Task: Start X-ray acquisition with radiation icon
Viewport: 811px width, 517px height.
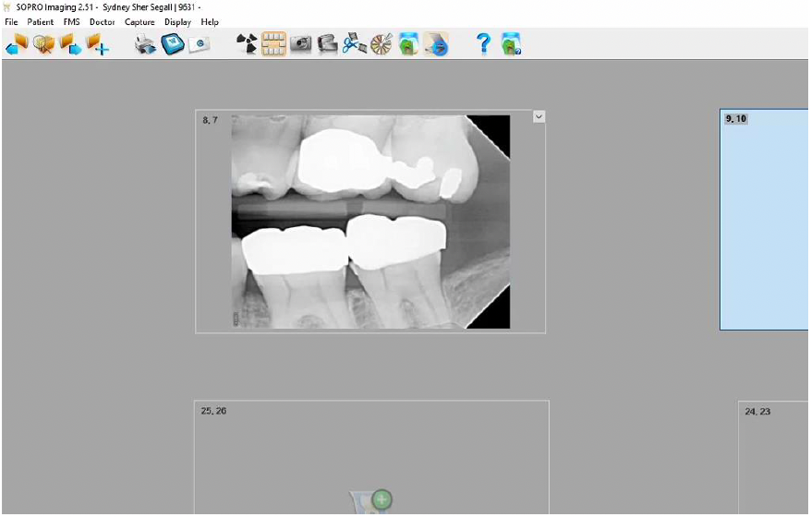Action: point(247,44)
